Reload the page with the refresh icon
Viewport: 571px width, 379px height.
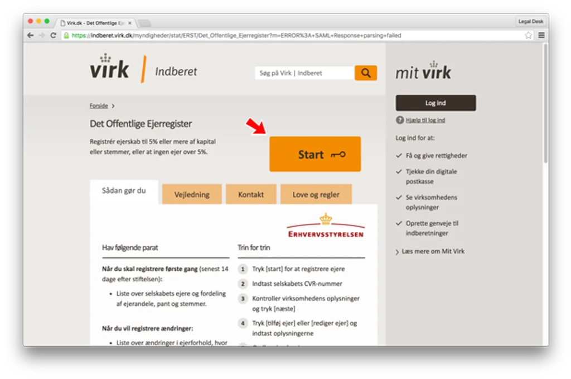coord(53,35)
